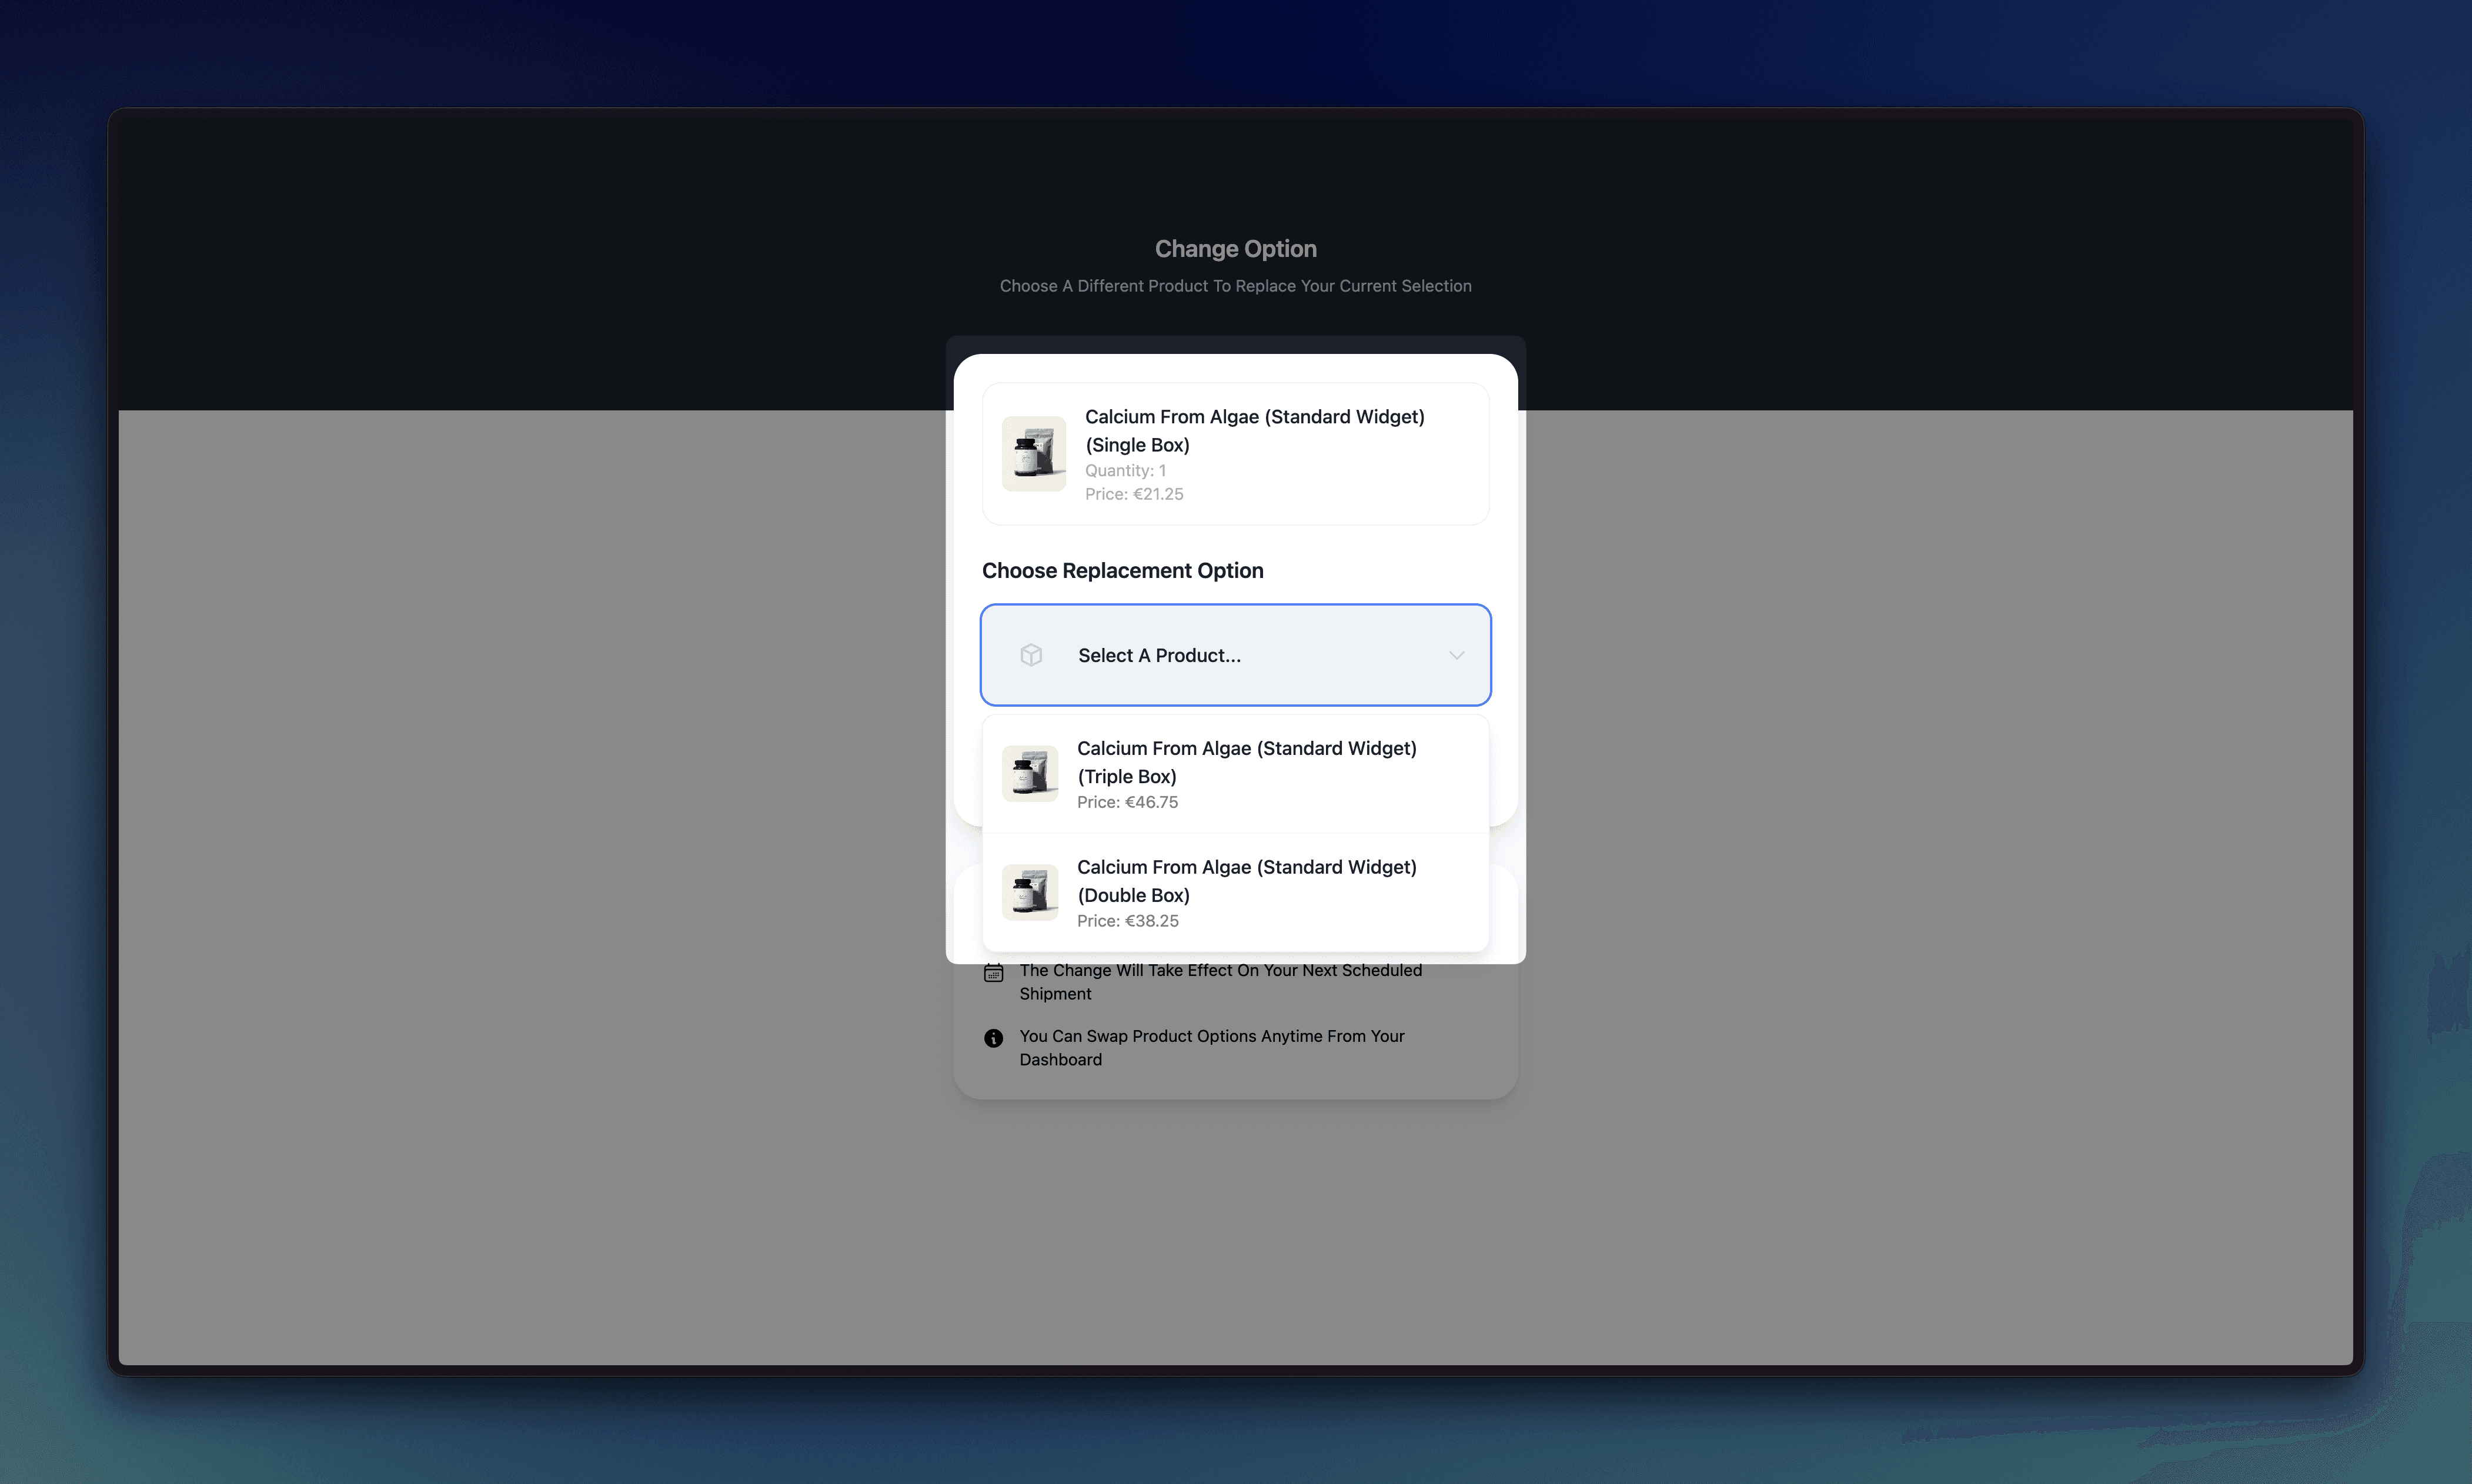The width and height of the screenshot is (2472, 1484).
Task: Collapse dropdown using the chevron arrow
Action: point(1456,655)
